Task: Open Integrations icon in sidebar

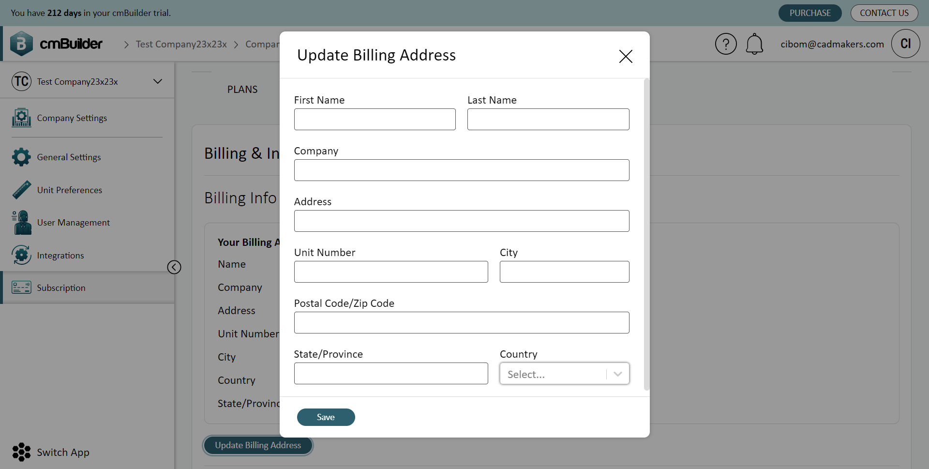Action: coord(21,255)
